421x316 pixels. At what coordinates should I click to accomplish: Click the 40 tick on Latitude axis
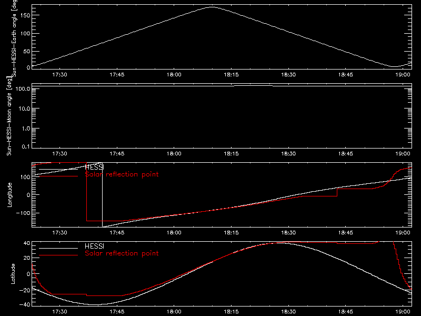point(27,243)
